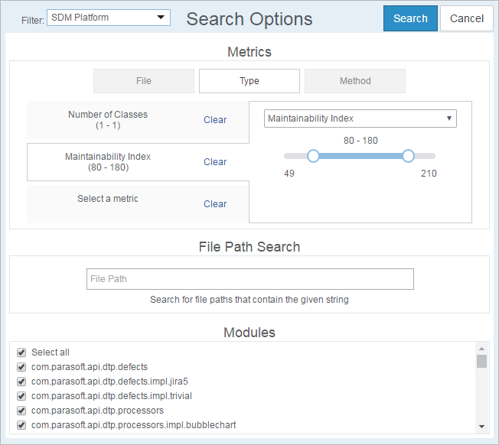Click the Modules list scrollbar thumb
This screenshot has width=499, height=445.
481,361
